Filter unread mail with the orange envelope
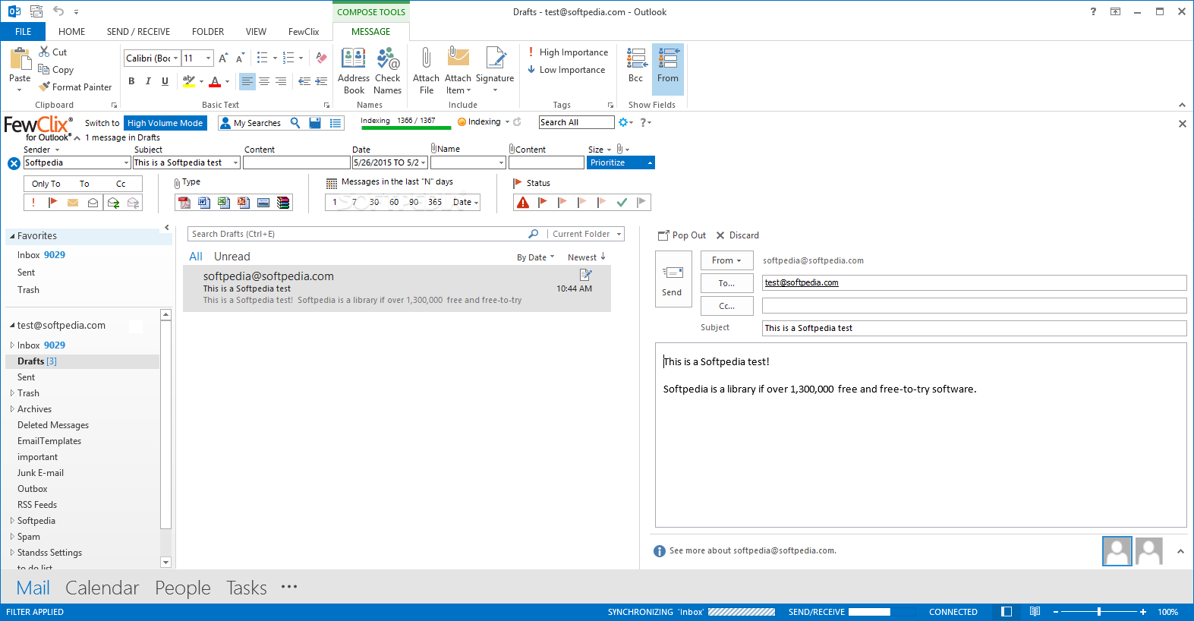Viewport: 1194px width, 621px height. click(73, 203)
